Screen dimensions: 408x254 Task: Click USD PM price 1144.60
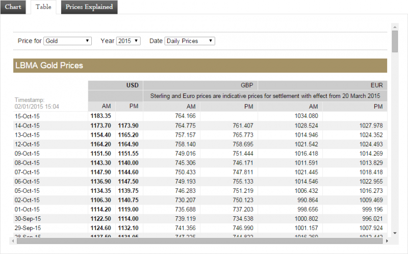click(x=129, y=172)
